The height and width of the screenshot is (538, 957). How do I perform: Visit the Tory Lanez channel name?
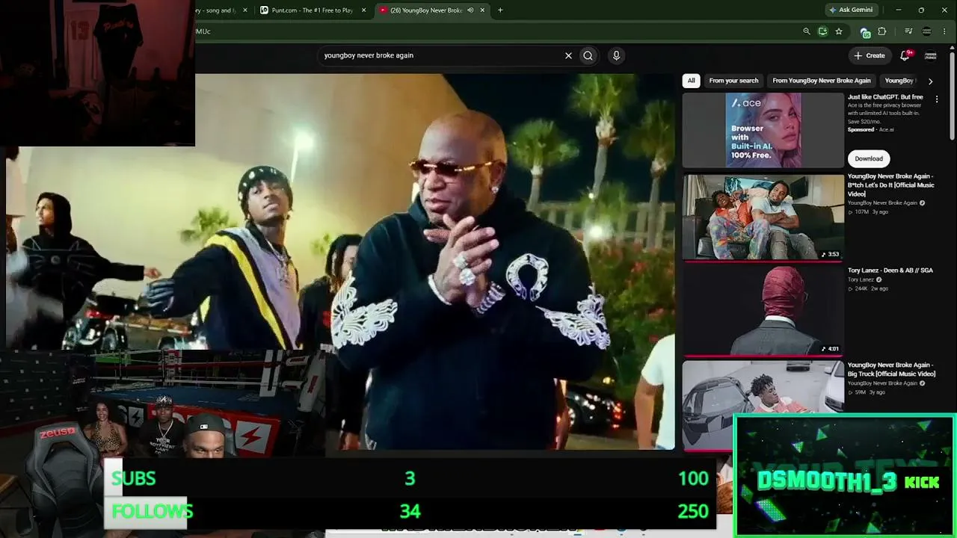pyautogui.click(x=861, y=279)
